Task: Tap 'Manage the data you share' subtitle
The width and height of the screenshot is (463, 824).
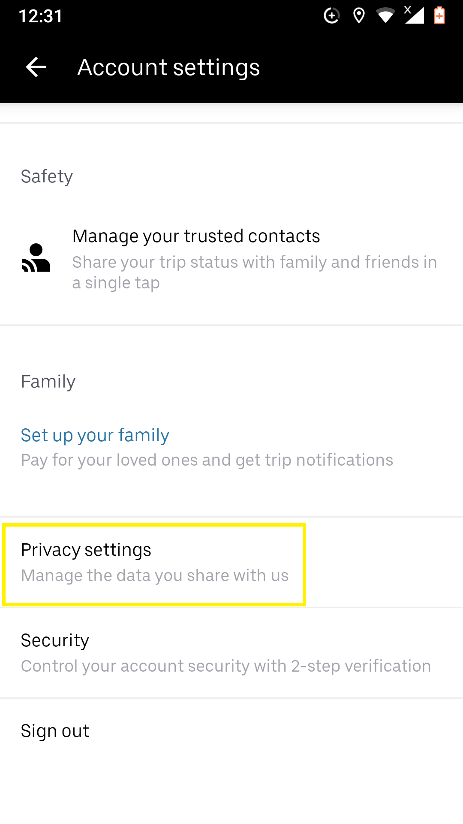Action: (155, 576)
